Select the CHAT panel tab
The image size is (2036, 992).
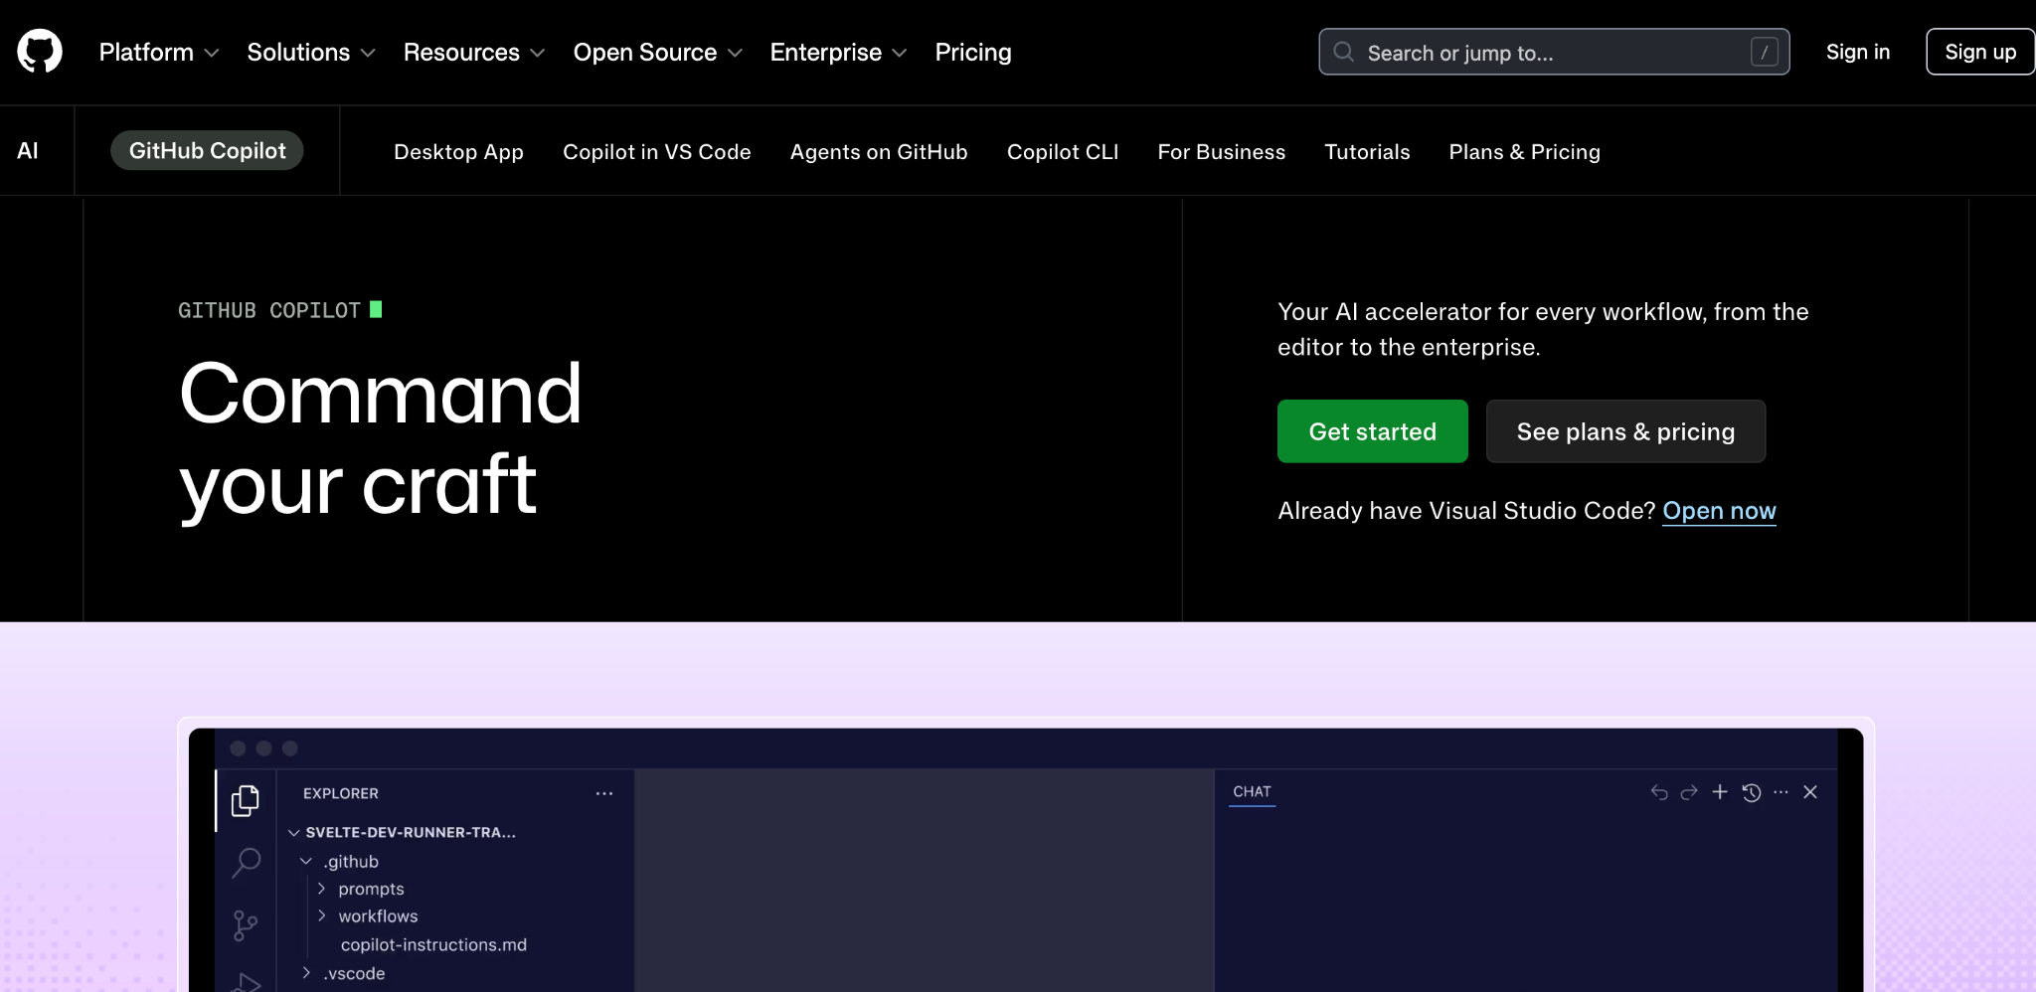pos(1252,792)
